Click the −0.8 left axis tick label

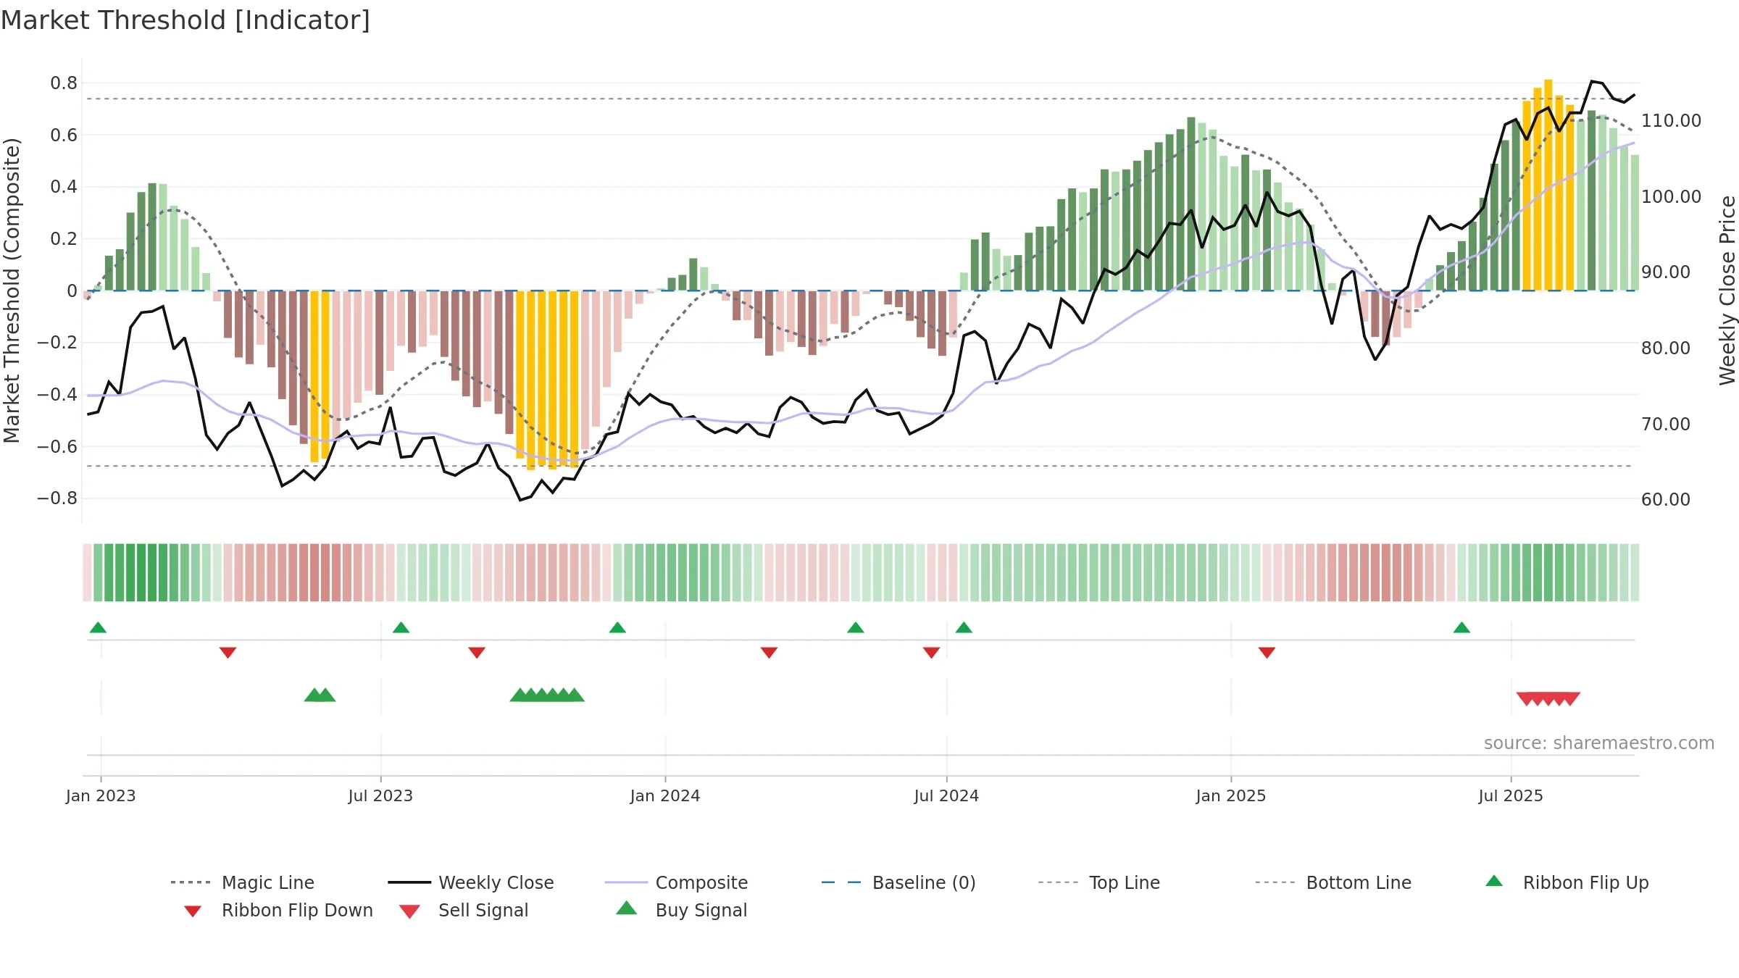[57, 498]
